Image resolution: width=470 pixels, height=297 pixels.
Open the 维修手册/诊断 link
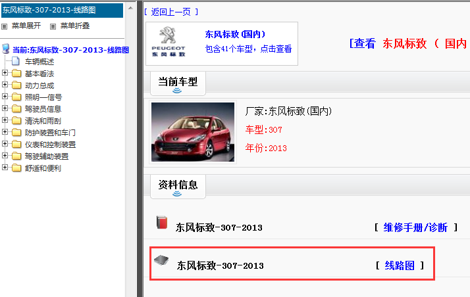click(415, 227)
